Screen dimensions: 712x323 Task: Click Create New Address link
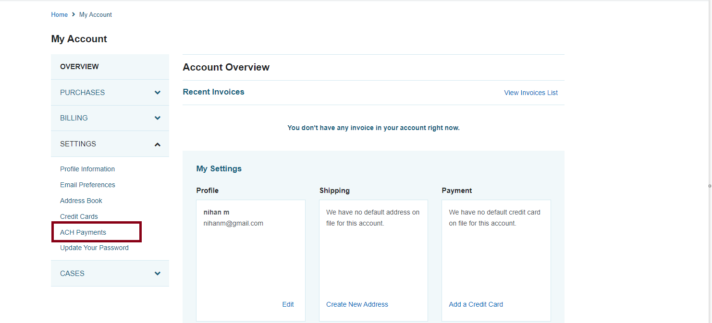click(x=357, y=304)
